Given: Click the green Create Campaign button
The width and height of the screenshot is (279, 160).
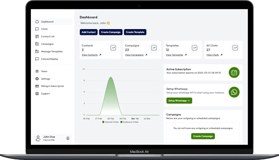Looking at the screenshot, I should point(203,136).
